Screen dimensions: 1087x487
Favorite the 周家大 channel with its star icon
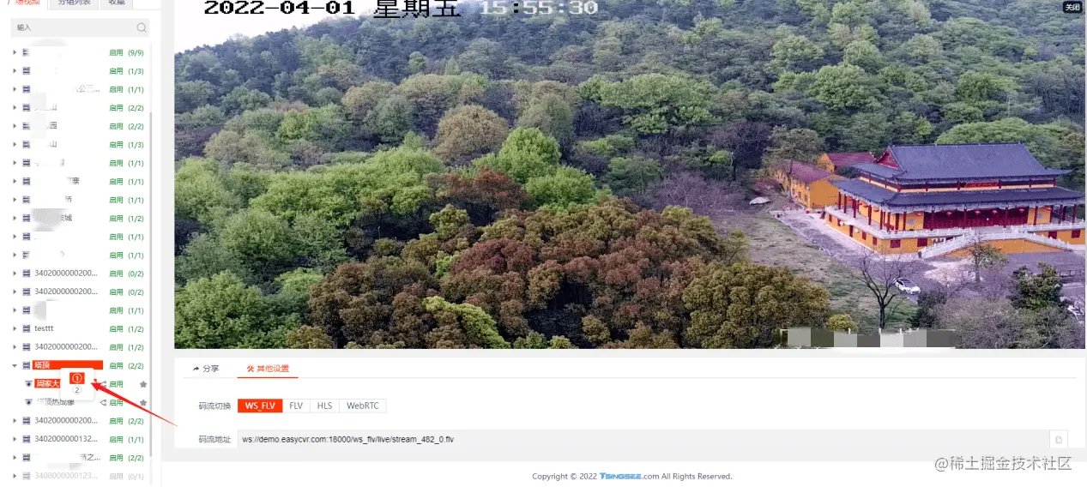(x=143, y=384)
